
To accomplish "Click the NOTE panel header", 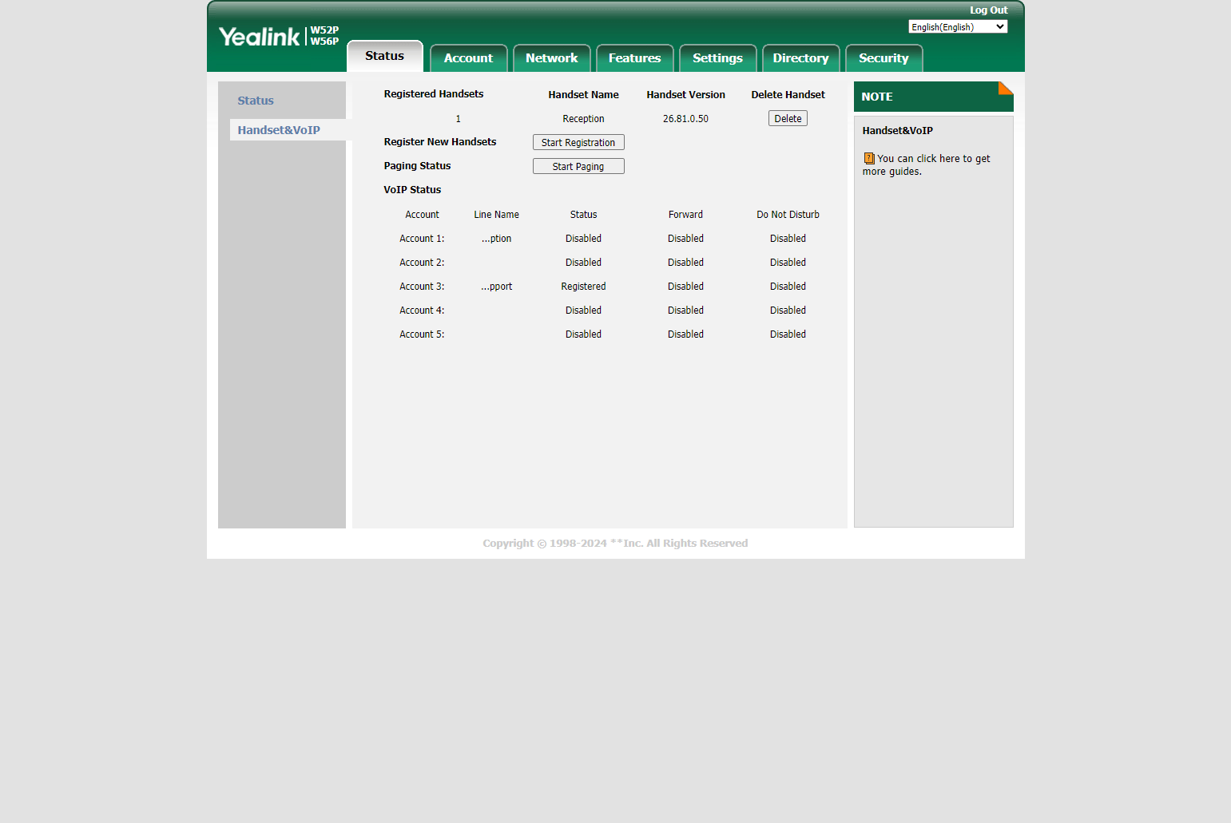I will [934, 97].
